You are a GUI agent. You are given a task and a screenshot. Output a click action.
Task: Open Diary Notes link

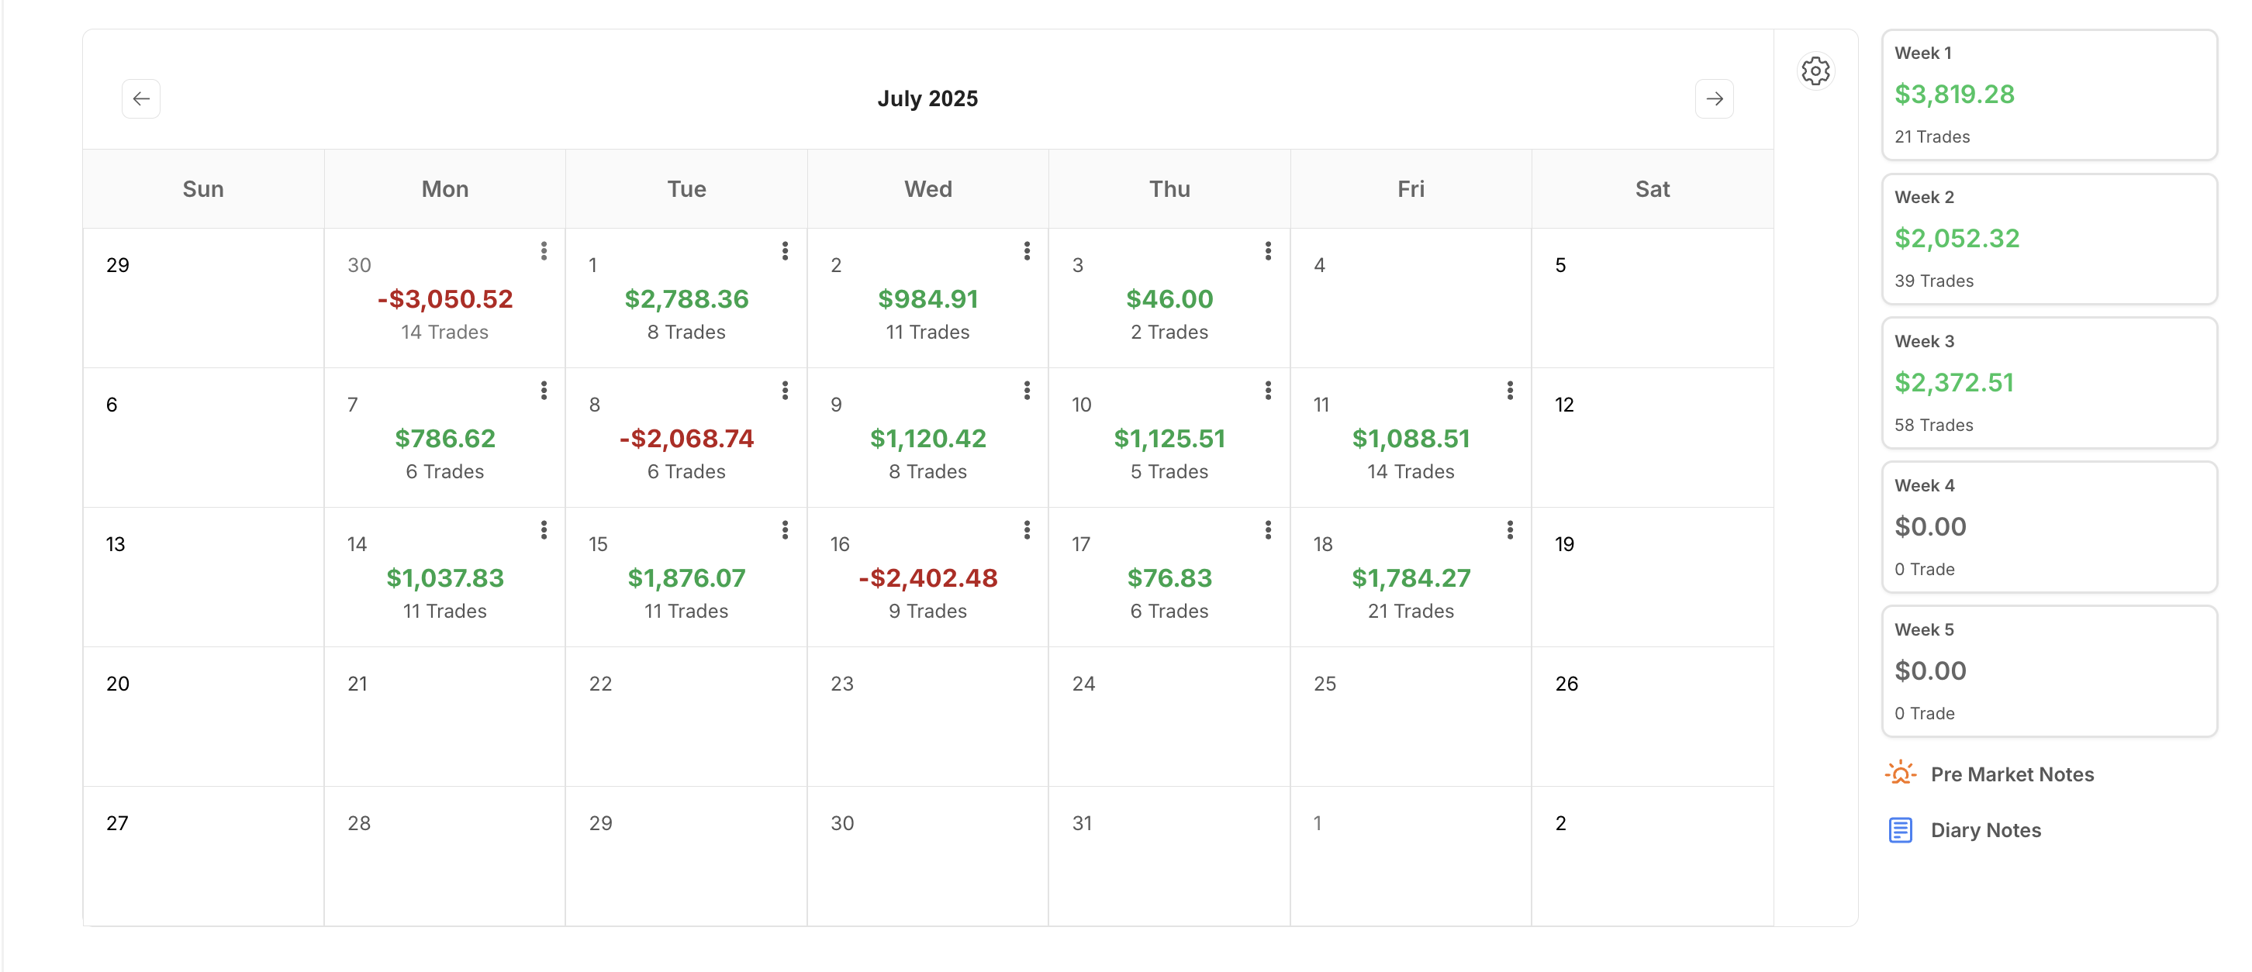pos(1985,830)
